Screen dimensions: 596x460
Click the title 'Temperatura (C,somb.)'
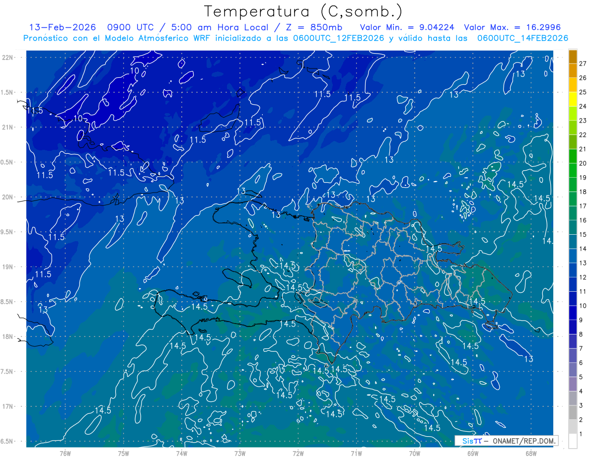(303, 12)
